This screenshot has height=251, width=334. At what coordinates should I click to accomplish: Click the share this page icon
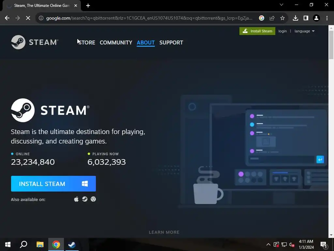coord(272,18)
